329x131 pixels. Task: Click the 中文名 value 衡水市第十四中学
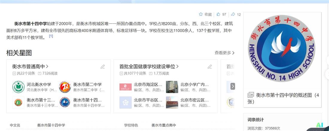pyautogui.click(x=51, y=125)
